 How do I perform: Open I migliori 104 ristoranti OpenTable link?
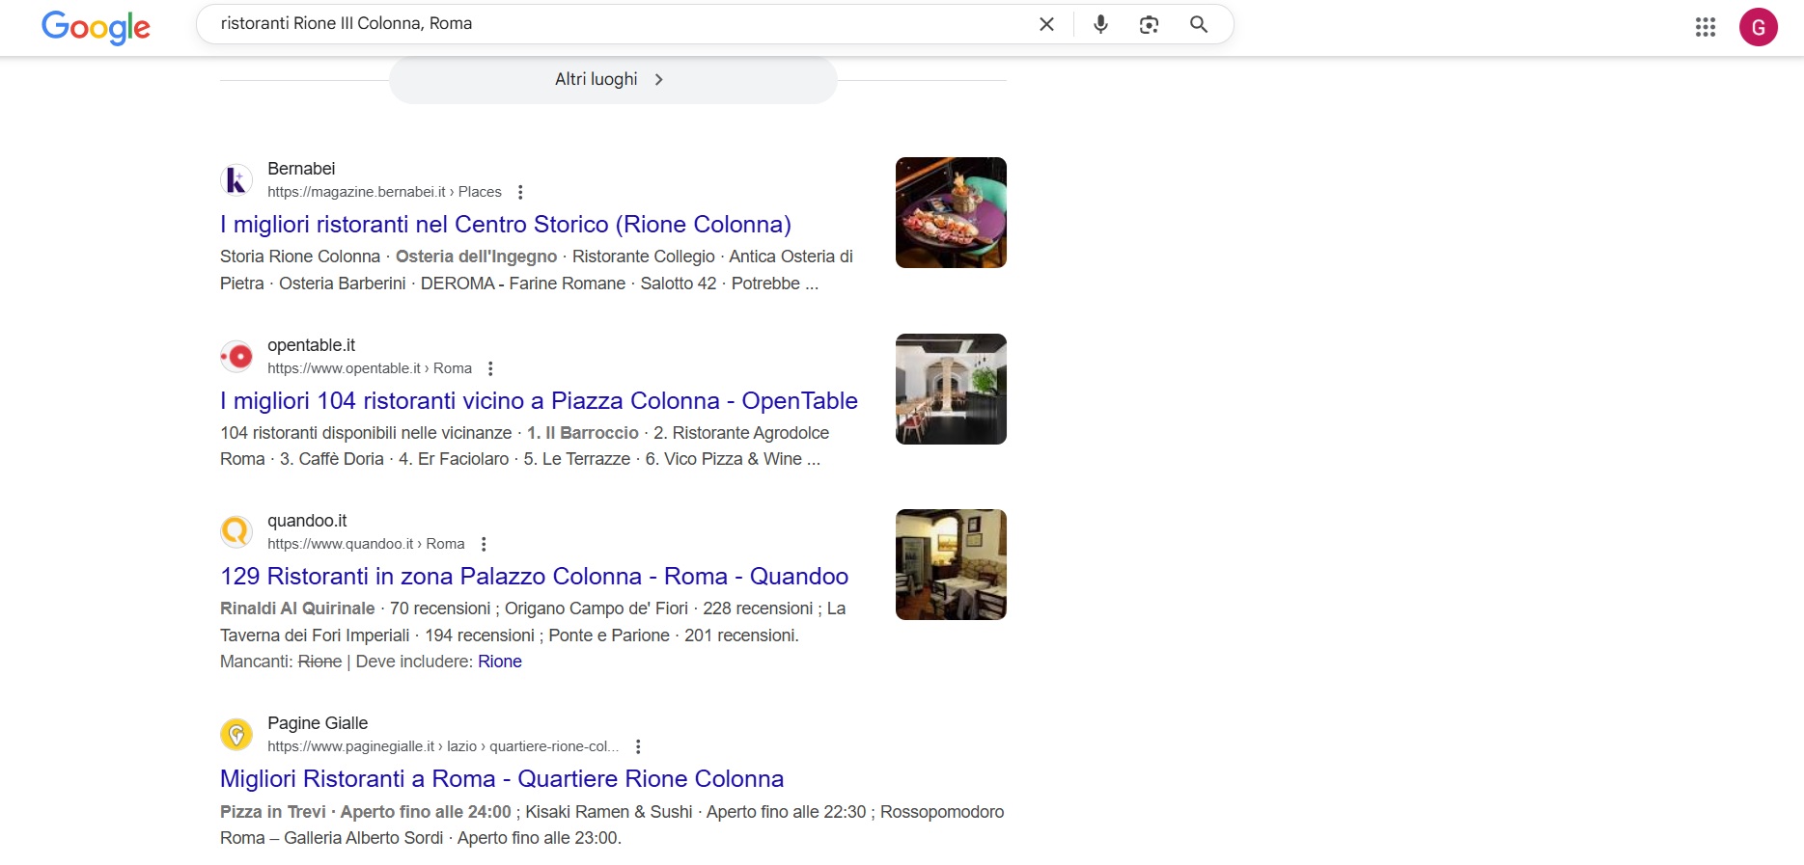click(539, 401)
